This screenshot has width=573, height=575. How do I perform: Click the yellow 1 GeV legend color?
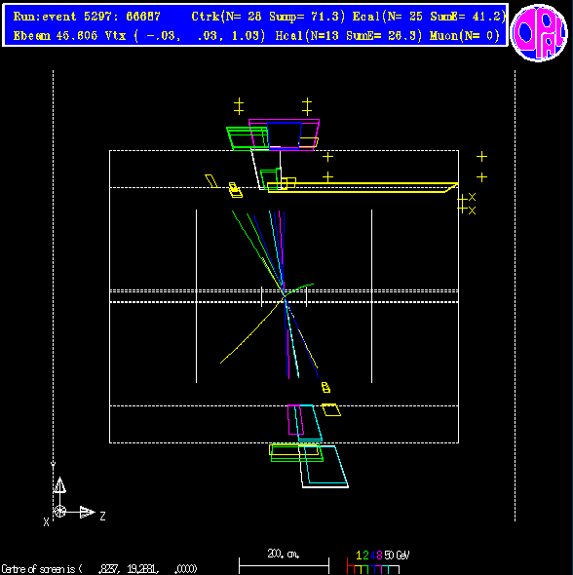(x=359, y=556)
